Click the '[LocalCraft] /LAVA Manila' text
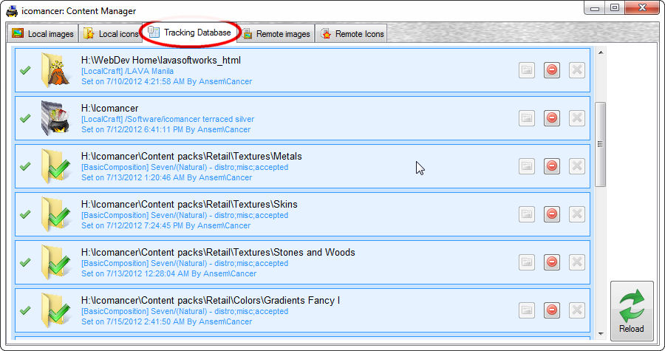The height and width of the screenshot is (351, 665). tap(127, 71)
